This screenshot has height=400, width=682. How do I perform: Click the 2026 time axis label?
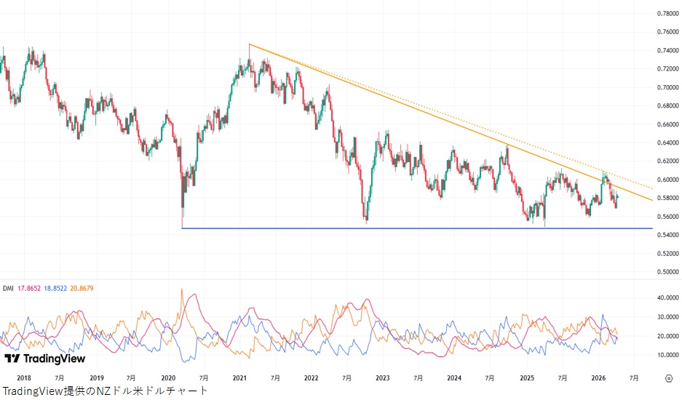click(x=598, y=378)
